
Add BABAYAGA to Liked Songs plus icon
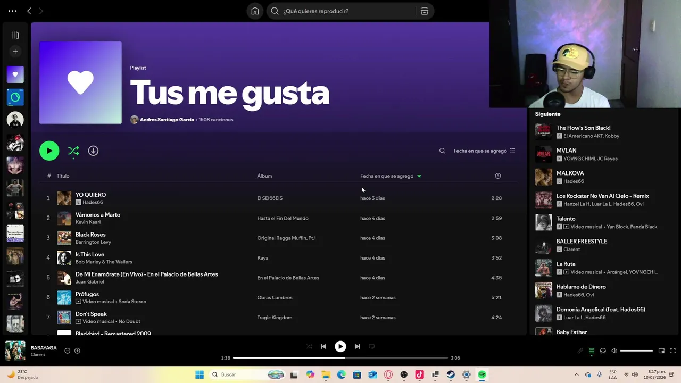pyautogui.click(x=77, y=351)
